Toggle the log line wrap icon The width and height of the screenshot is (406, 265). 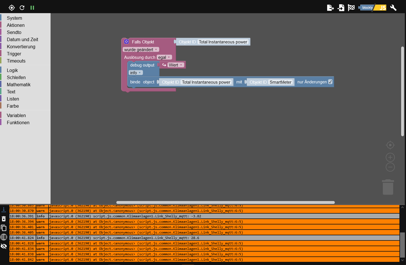(4, 237)
